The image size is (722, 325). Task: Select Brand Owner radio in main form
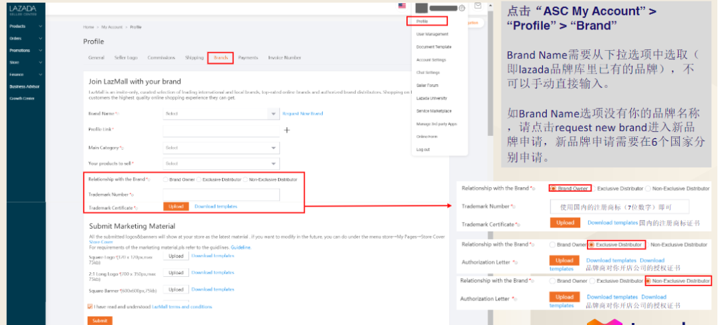(165, 179)
